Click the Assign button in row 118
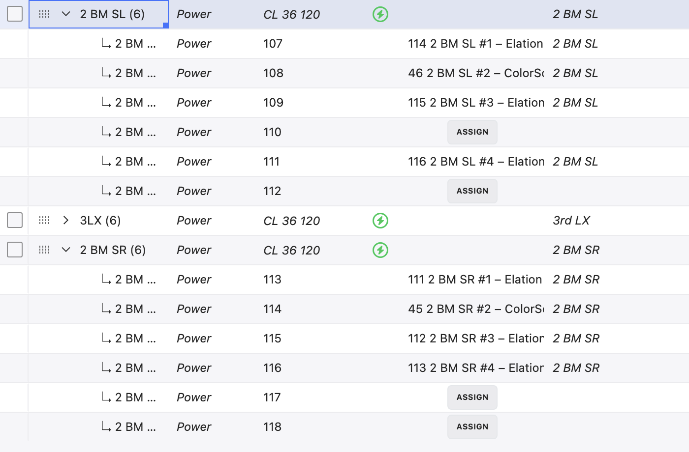Viewport: 689px width, 452px height. pos(472,427)
